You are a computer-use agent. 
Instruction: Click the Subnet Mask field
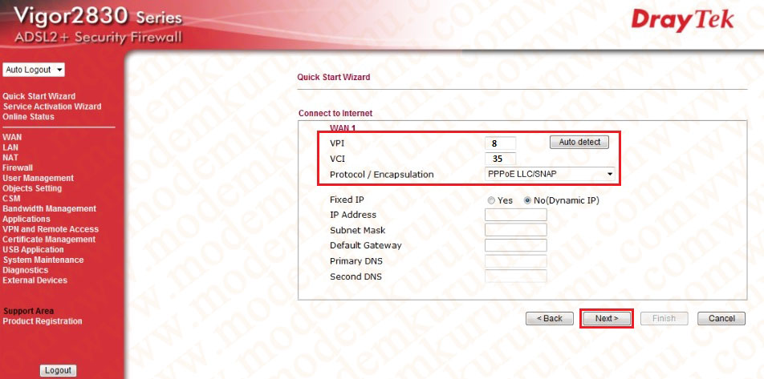click(516, 230)
